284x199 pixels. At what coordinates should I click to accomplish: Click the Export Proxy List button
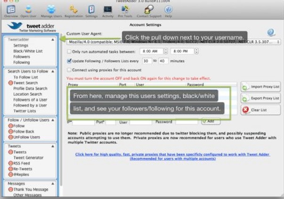[x=260, y=99]
